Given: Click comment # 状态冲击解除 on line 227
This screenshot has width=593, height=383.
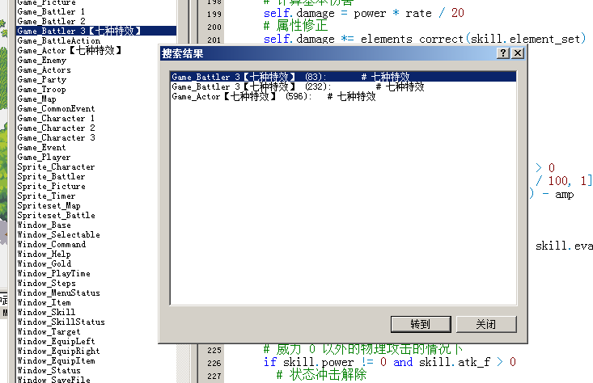Looking at the screenshot, I should [x=321, y=375].
